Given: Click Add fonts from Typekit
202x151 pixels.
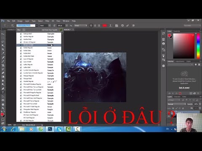Looking at the screenshot, I should tap(50, 30).
